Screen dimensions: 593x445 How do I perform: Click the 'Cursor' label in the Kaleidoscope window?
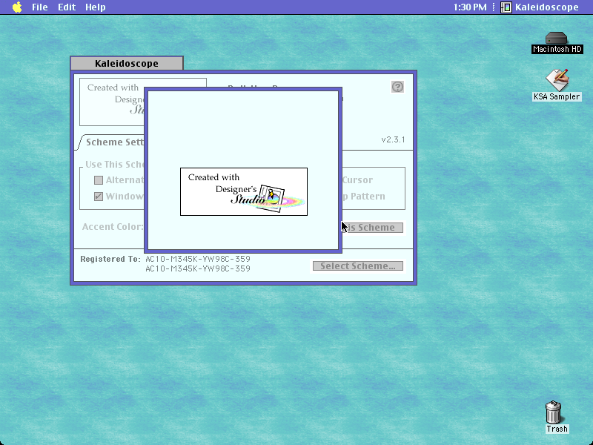click(x=358, y=180)
